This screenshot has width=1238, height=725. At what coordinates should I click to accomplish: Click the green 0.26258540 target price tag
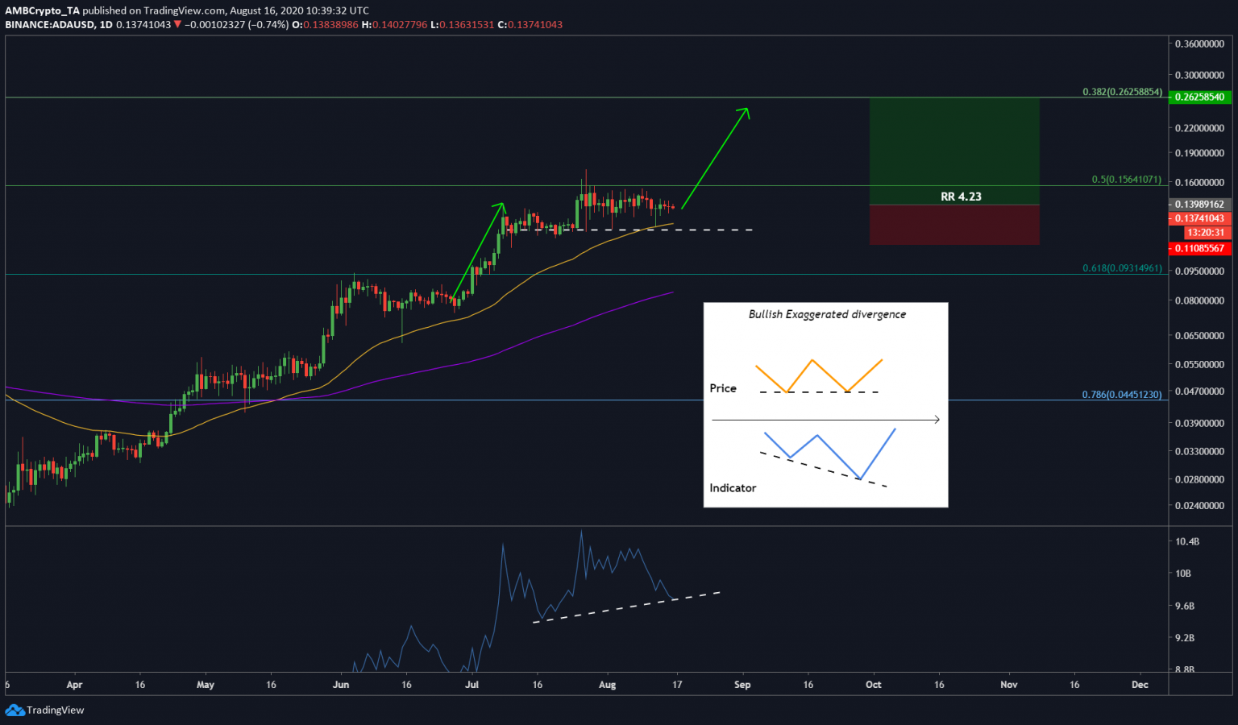pos(1199,97)
